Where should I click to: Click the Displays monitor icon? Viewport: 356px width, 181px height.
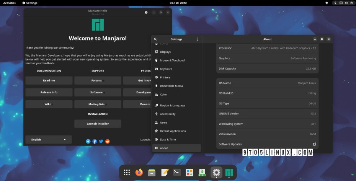point(156,52)
